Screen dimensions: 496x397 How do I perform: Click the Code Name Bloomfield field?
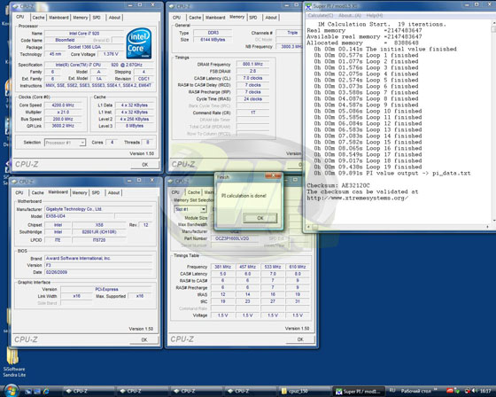tap(65, 40)
